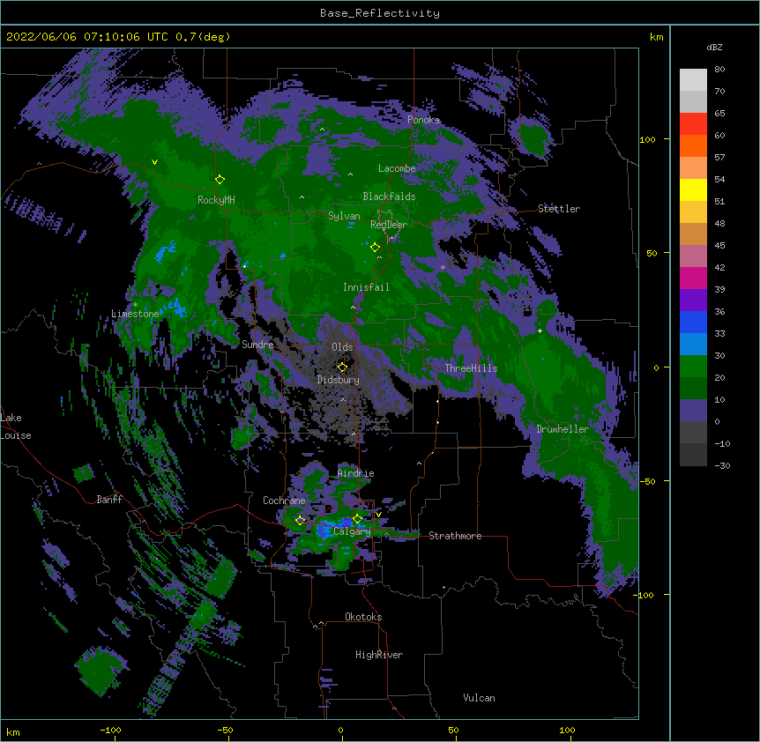
Task: Click the 100 tick on the right axis
Action: pyautogui.click(x=647, y=139)
